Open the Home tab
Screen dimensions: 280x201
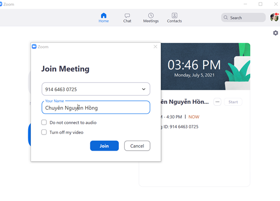click(x=104, y=18)
